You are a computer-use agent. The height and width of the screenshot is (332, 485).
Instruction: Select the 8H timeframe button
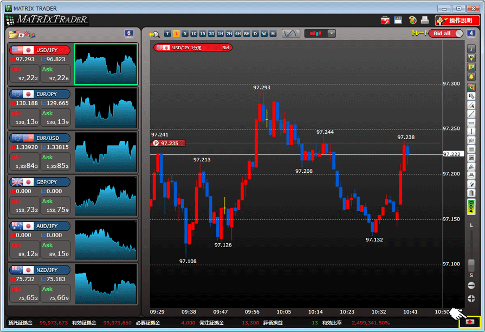tap(247, 34)
